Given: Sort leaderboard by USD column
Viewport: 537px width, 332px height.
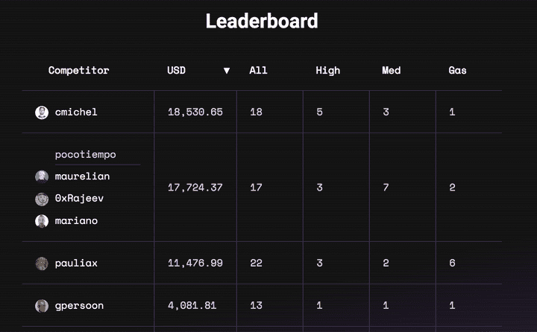Looking at the screenshot, I should pyautogui.click(x=177, y=71).
